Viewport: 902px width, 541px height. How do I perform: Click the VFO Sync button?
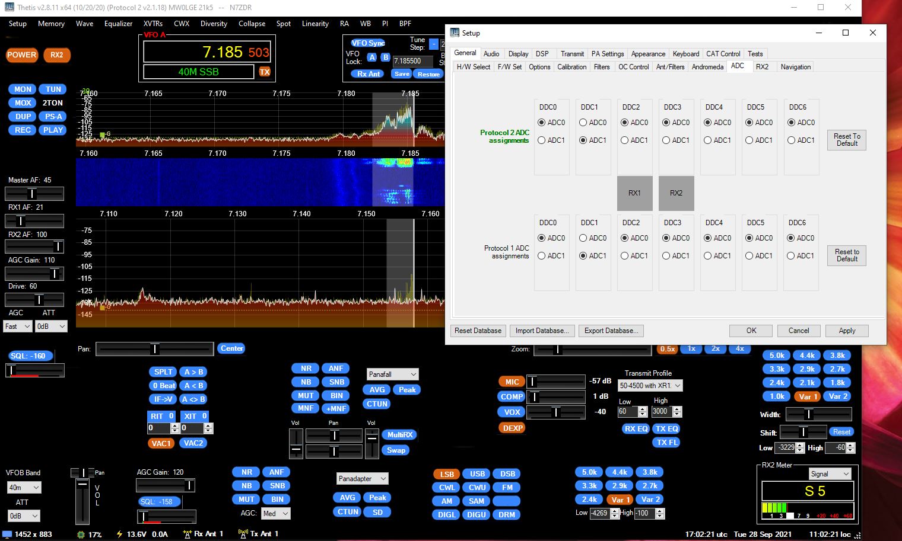(368, 43)
